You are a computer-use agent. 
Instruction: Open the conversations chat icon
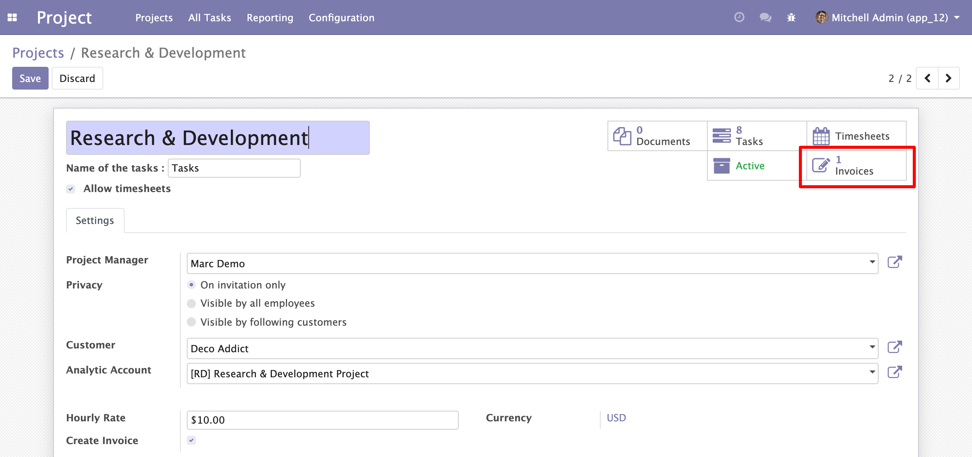point(765,17)
